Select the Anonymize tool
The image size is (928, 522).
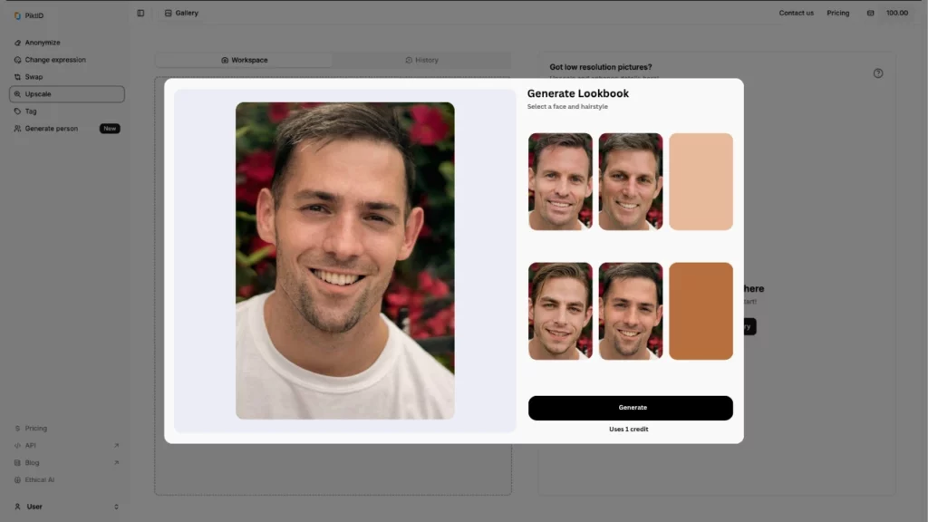43,42
